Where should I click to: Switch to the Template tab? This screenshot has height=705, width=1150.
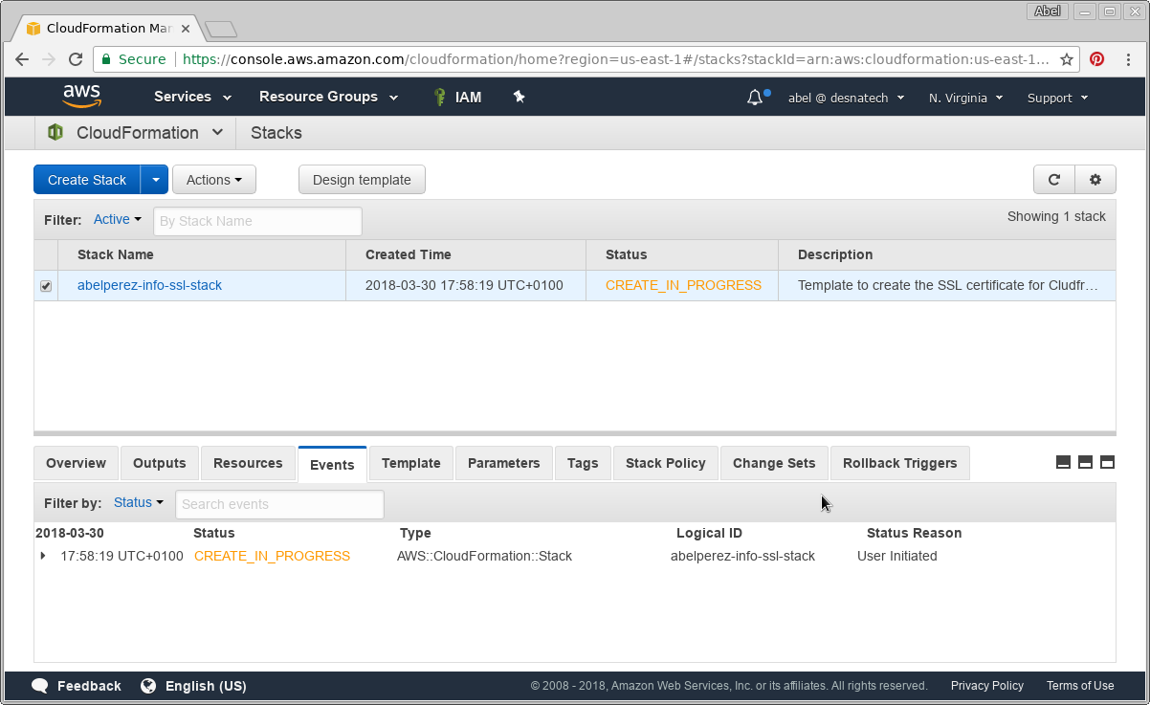(411, 463)
